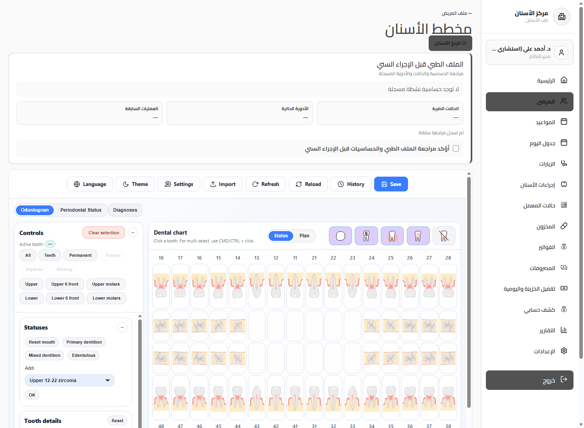This screenshot has width=584, height=428.
Task: Open the المرضى menu item
Action: pyautogui.click(x=529, y=102)
